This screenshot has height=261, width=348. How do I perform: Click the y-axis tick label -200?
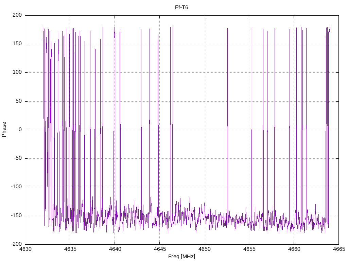point(16,244)
